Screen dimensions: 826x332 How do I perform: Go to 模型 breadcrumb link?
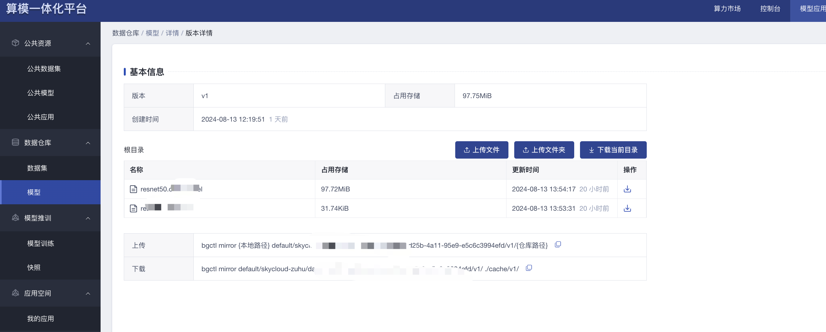pos(152,33)
